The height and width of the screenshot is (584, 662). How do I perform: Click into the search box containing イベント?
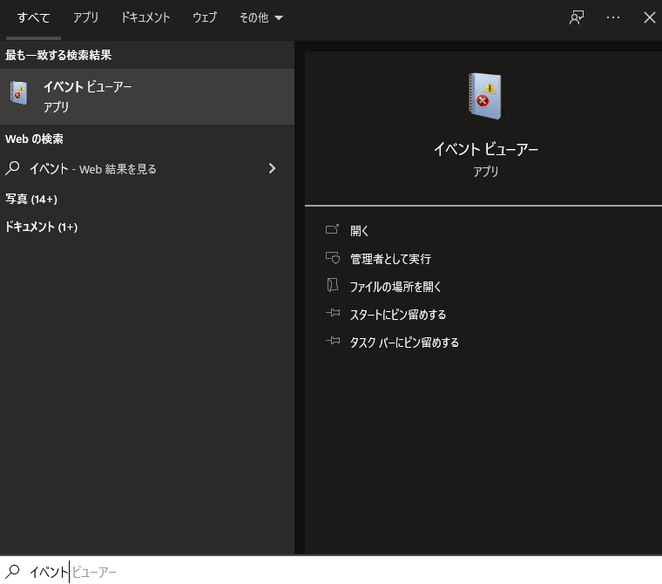pyautogui.click(x=331, y=571)
